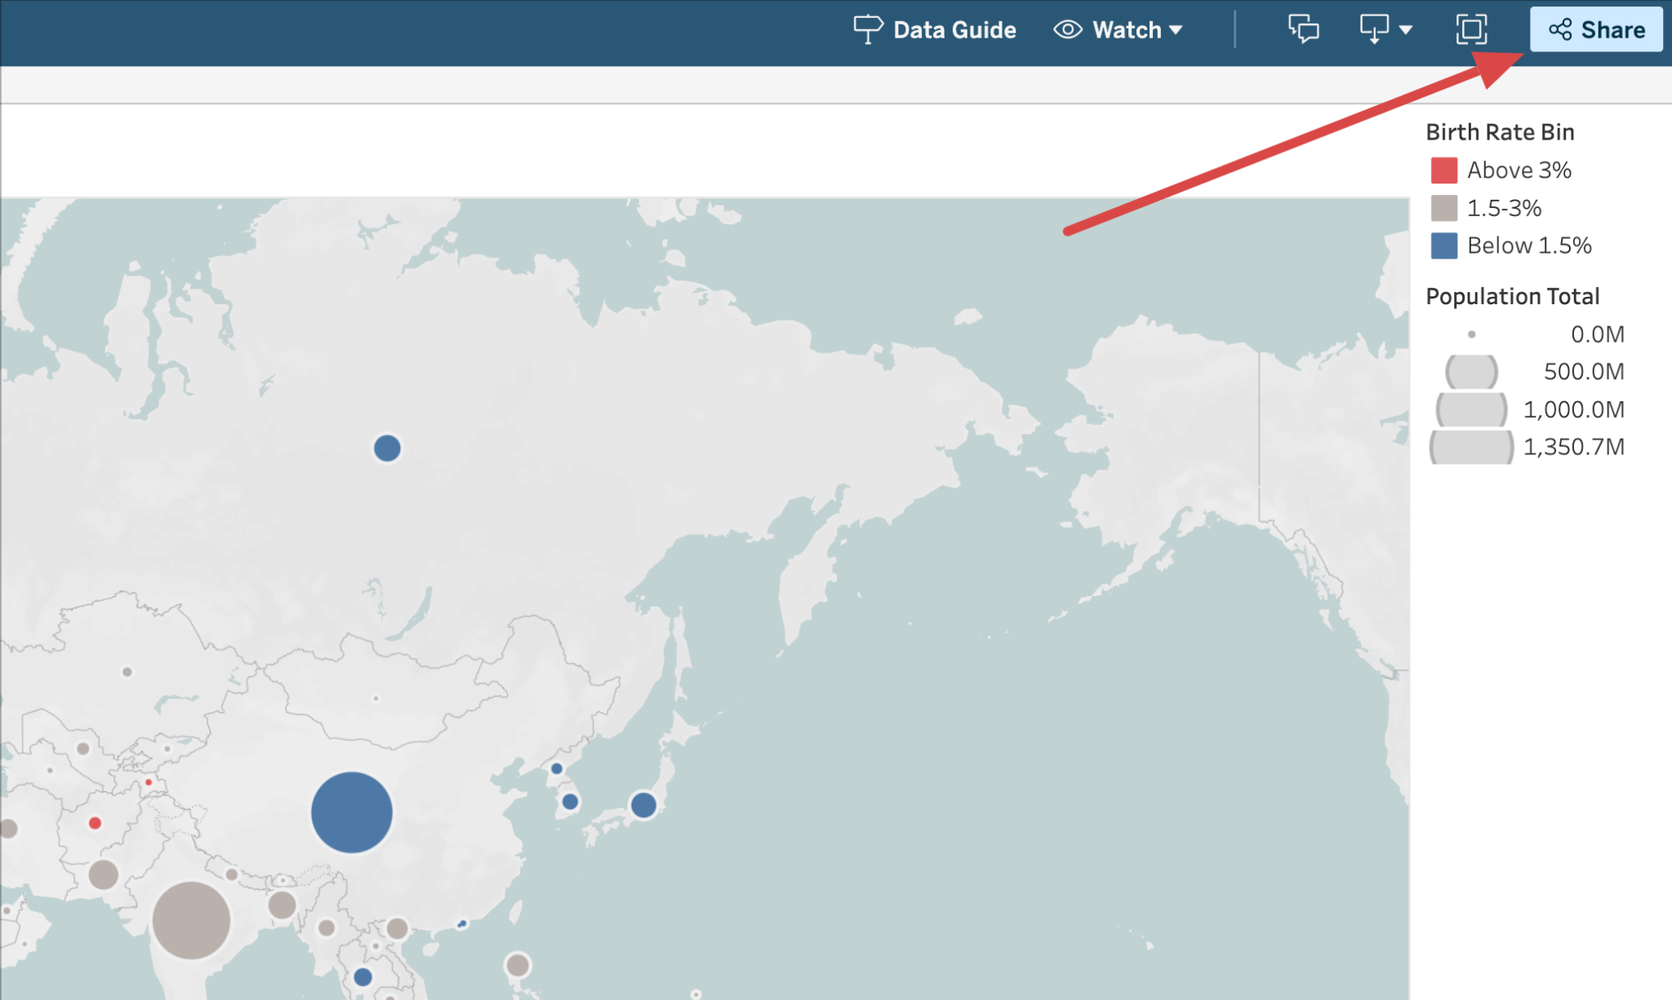Select Japan's blue bubble on the map

click(643, 806)
